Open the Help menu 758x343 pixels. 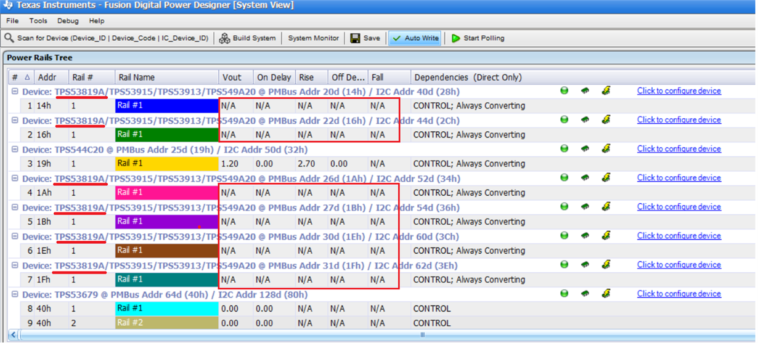tap(97, 21)
